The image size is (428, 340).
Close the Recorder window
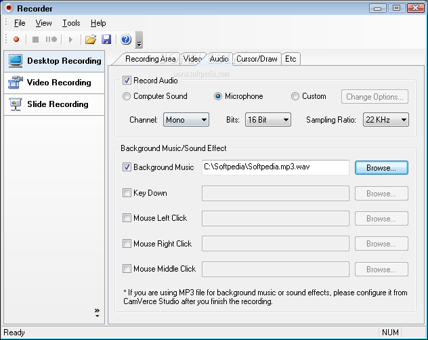pos(415,8)
